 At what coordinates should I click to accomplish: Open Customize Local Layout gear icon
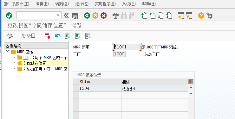click(209, 16)
